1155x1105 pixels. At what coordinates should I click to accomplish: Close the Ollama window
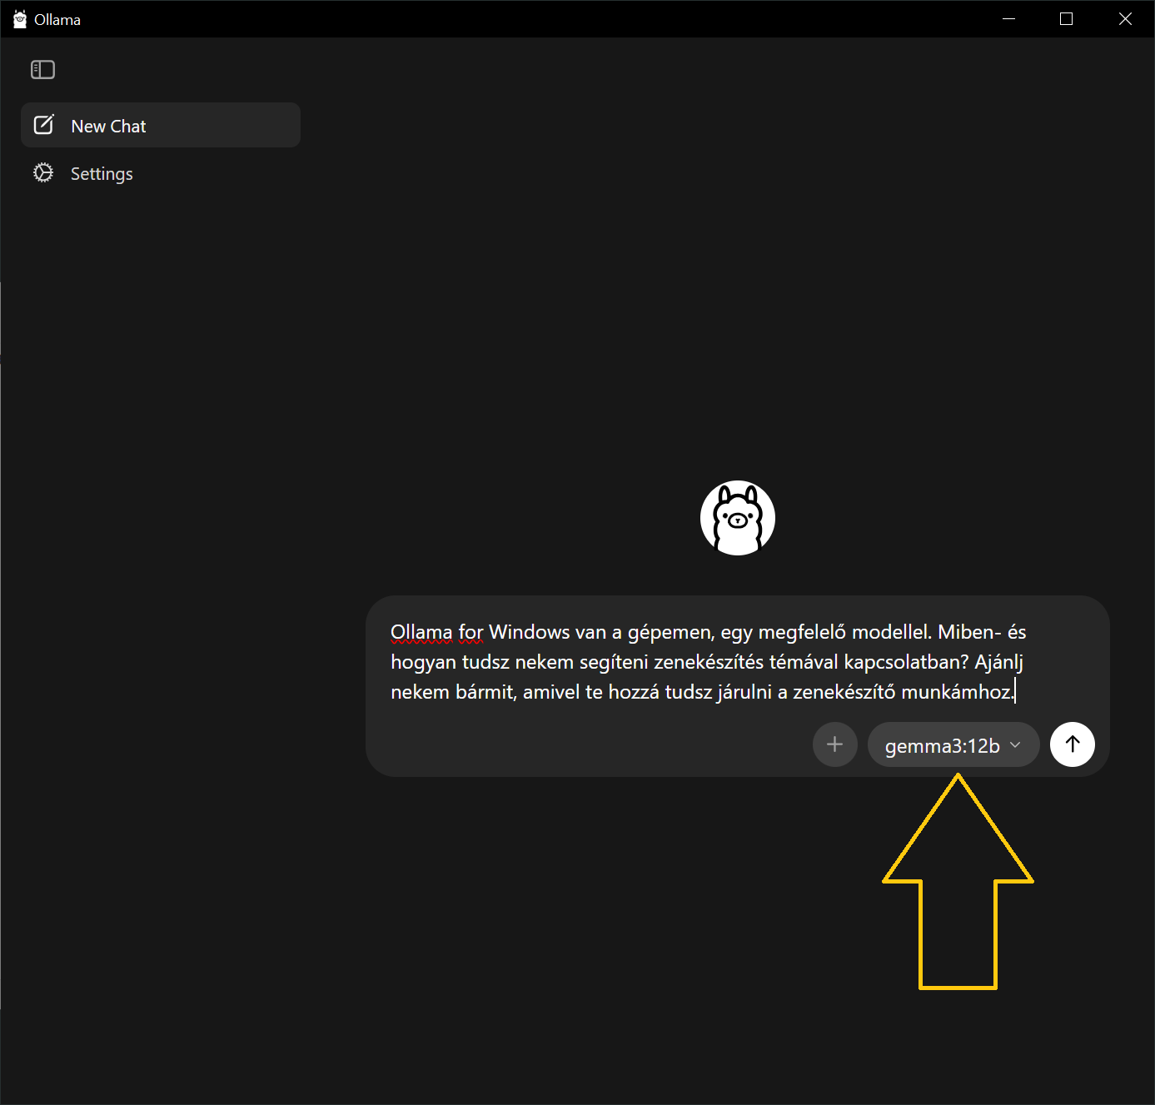(x=1125, y=19)
